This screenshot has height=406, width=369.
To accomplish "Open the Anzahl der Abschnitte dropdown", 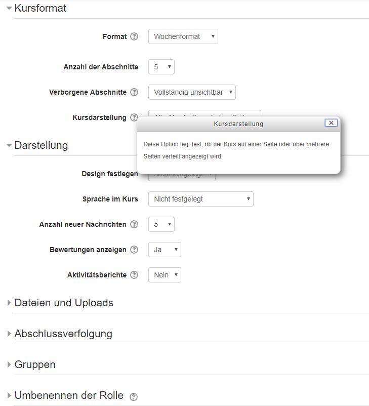I will [x=161, y=67].
